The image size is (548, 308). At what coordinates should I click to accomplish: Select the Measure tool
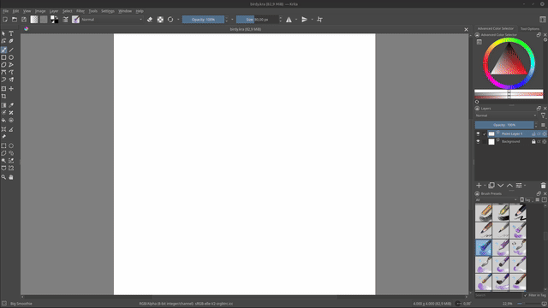pyautogui.click(x=11, y=129)
